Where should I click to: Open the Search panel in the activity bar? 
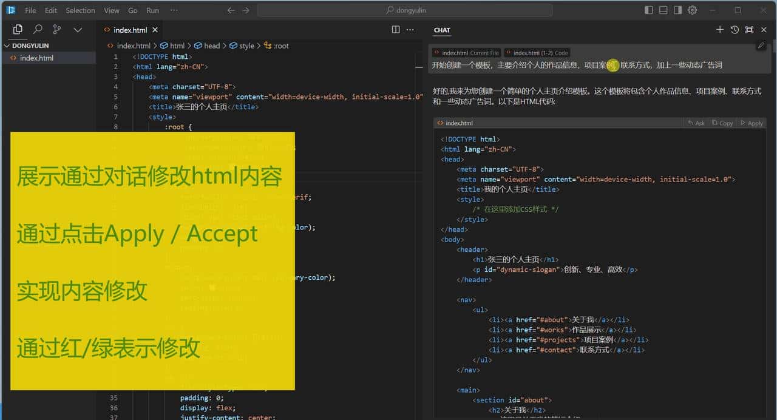36,29
